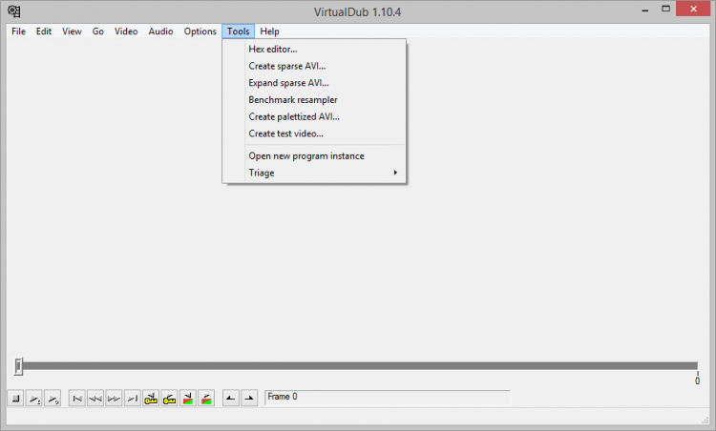Jump to the end of the video

tap(133, 399)
